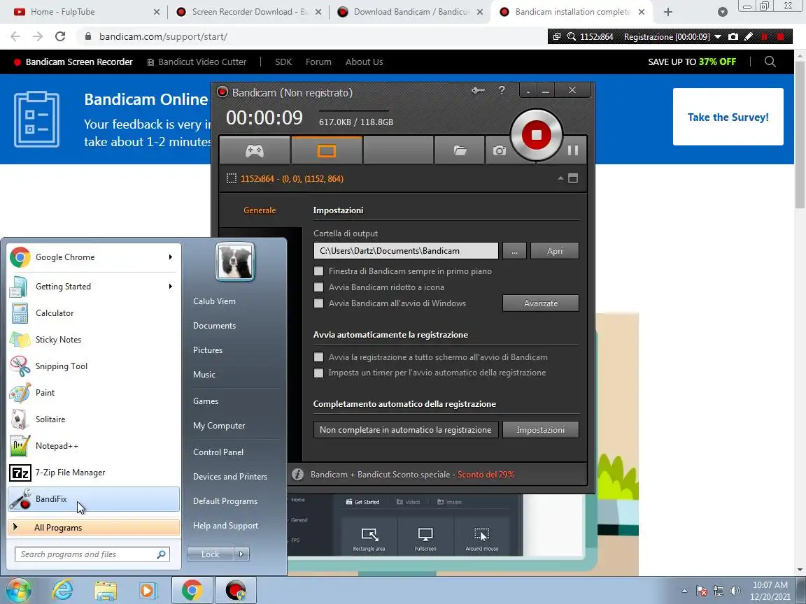Collapse Bandicam panel with small up arrow

(x=560, y=178)
